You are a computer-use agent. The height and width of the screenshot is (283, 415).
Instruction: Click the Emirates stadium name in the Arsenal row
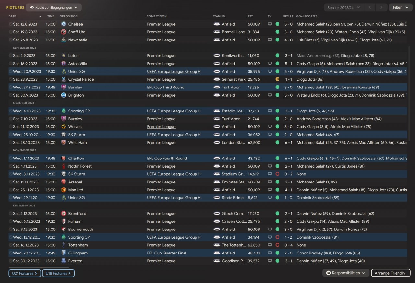[234, 182]
